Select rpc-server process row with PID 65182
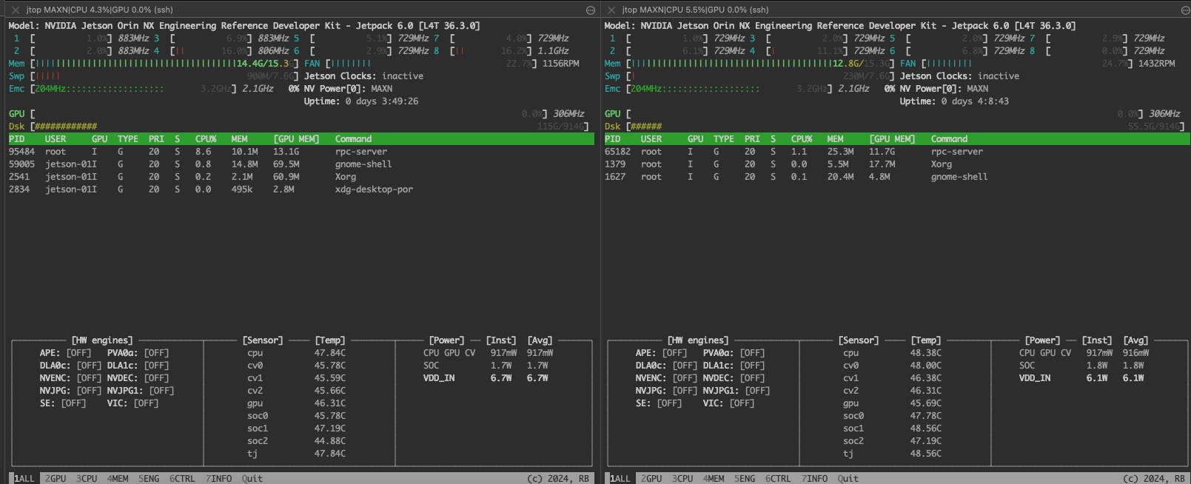 [896, 152]
